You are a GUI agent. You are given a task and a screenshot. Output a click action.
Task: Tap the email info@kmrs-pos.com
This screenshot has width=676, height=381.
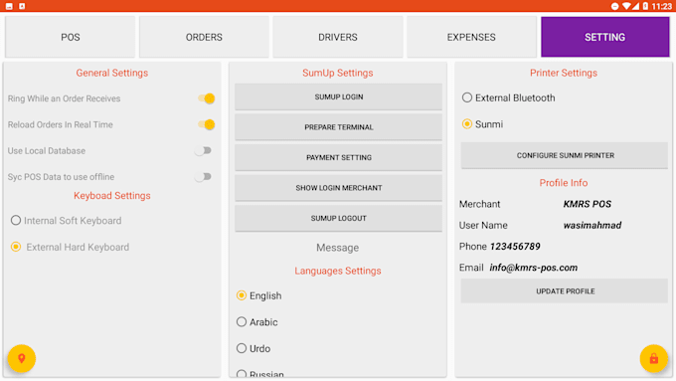(533, 268)
